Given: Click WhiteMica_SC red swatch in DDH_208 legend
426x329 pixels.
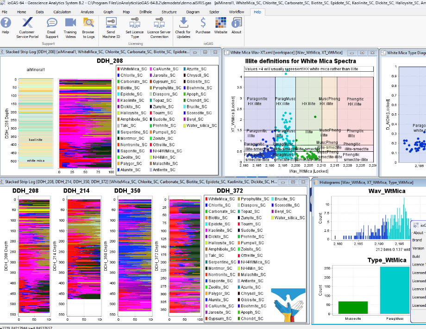Looking at the screenshot, I should pos(119,69).
